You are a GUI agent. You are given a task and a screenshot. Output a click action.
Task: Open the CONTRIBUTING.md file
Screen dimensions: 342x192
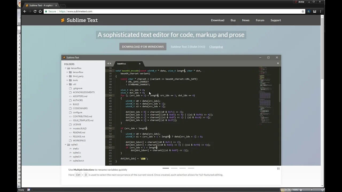[82, 117]
